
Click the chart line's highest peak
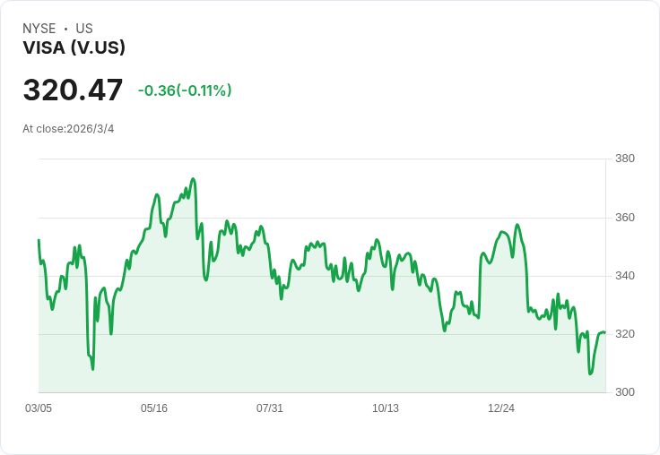pyautogui.click(x=193, y=179)
